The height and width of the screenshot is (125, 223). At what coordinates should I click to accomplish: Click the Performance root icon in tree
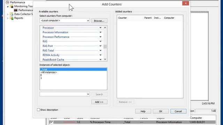7,2
